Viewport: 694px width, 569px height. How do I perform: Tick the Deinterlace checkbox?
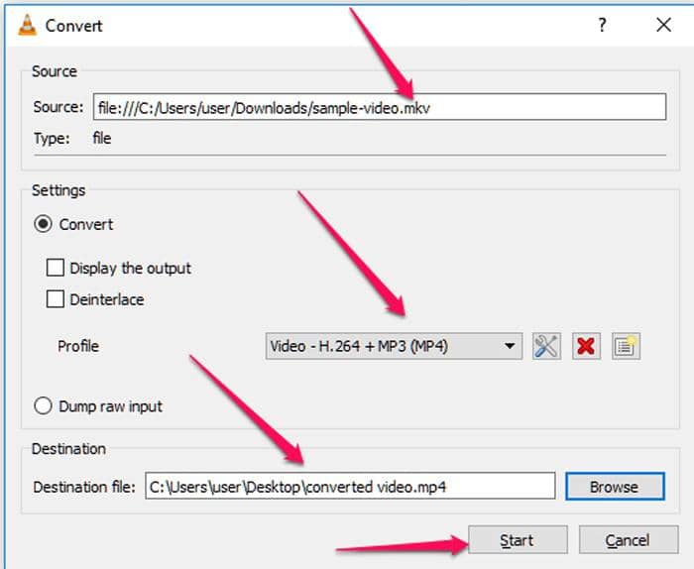56,298
